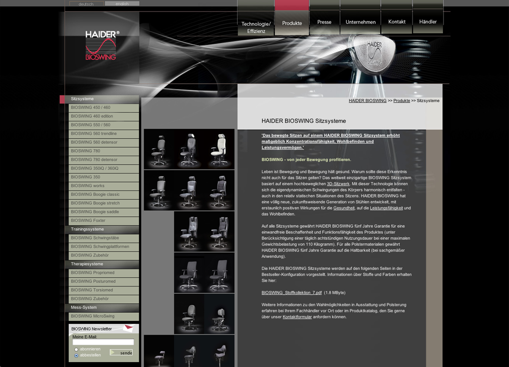Open BIOSWING Boogie stretch page

(x=103, y=203)
